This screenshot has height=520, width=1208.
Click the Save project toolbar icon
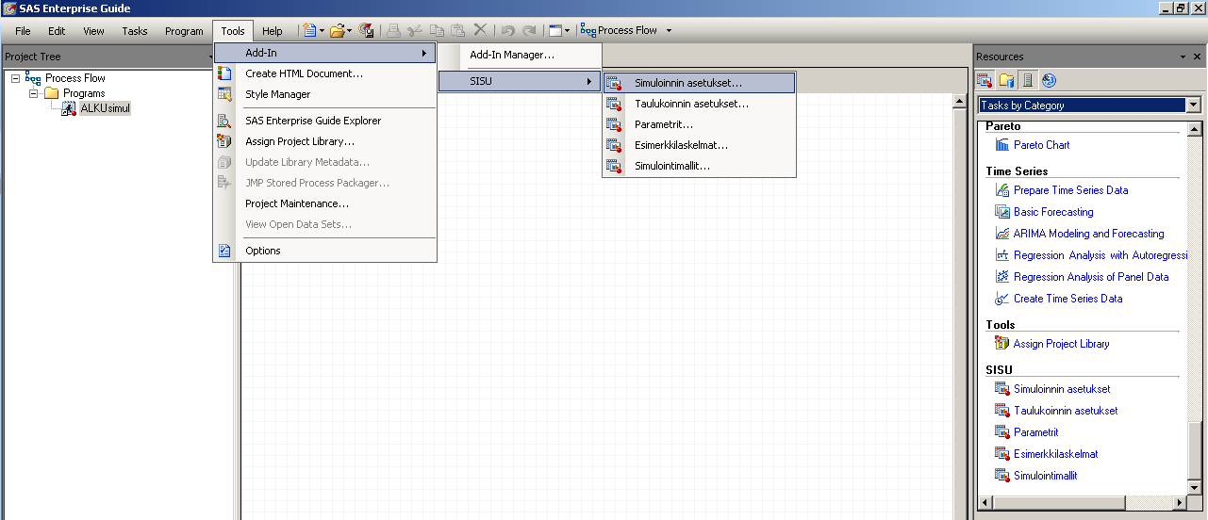(x=366, y=30)
